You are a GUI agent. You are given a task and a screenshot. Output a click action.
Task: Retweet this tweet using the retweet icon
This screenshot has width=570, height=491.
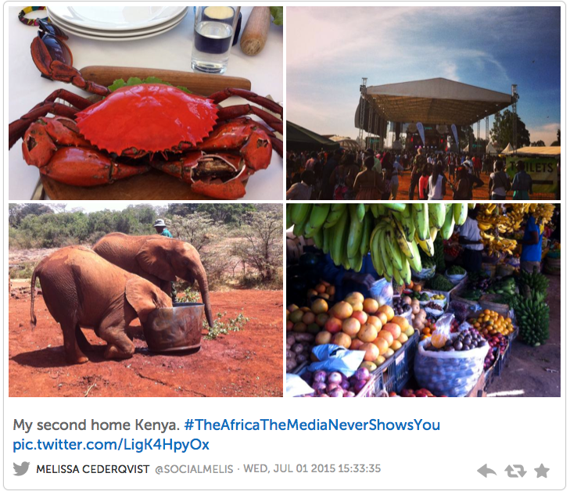click(x=515, y=471)
